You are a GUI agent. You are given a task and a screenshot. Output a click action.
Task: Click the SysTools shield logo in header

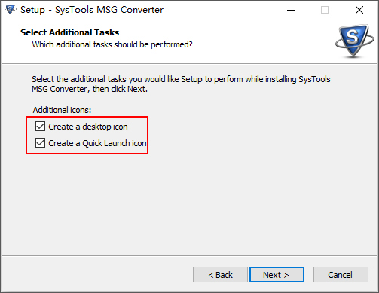(355, 41)
